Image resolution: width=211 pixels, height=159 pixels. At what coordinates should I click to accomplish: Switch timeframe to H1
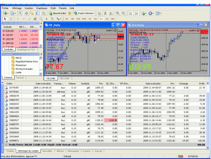(x=90, y=19)
